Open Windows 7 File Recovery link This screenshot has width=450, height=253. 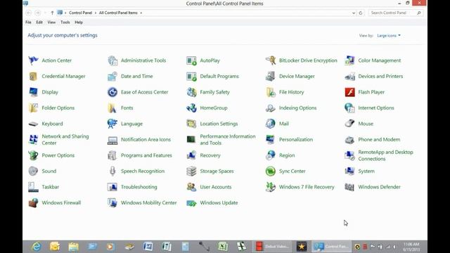[x=307, y=187]
